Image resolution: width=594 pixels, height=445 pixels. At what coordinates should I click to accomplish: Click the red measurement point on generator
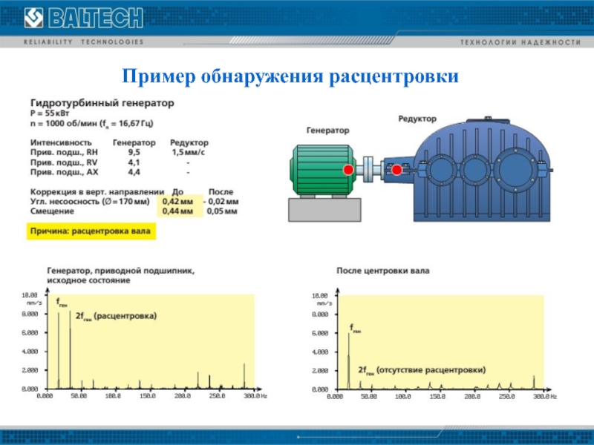(x=348, y=170)
